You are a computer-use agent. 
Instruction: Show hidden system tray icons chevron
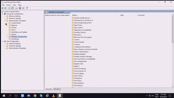point(147,96)
